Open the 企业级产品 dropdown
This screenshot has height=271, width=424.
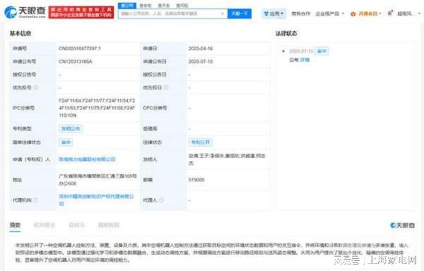point(333,13)
